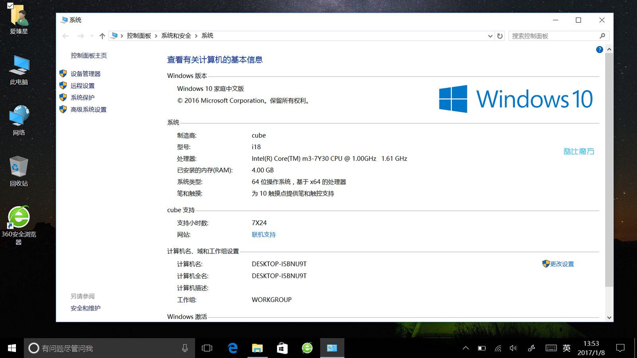
Task: Click the battery tray icon
Action: (482, 348)
